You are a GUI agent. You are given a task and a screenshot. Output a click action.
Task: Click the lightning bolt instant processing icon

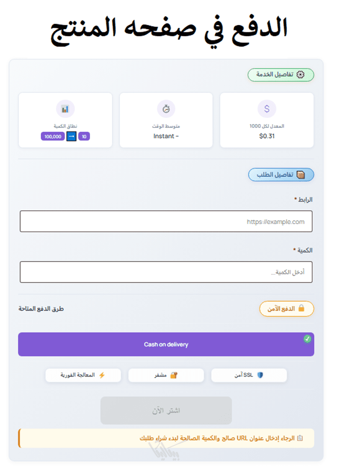pyautogui.click(x=102, y=375)
